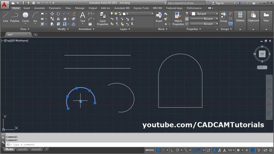The image size is (274, 154).
Task: Switch to the Annotate ribbon tab
Action: (x=39, y=8)
